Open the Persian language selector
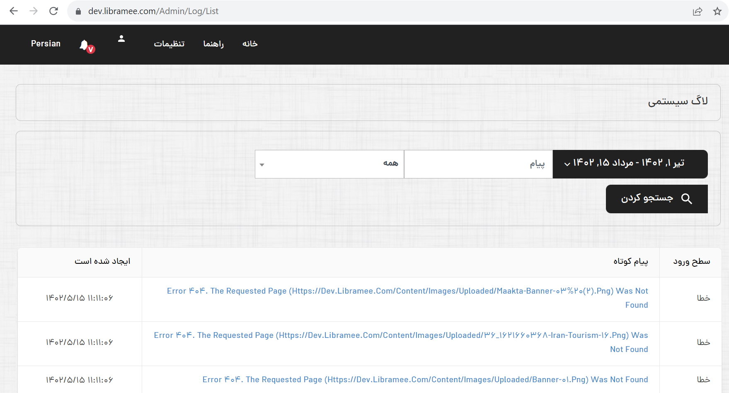This screenshot has width=729, height=393. [46, 43]
